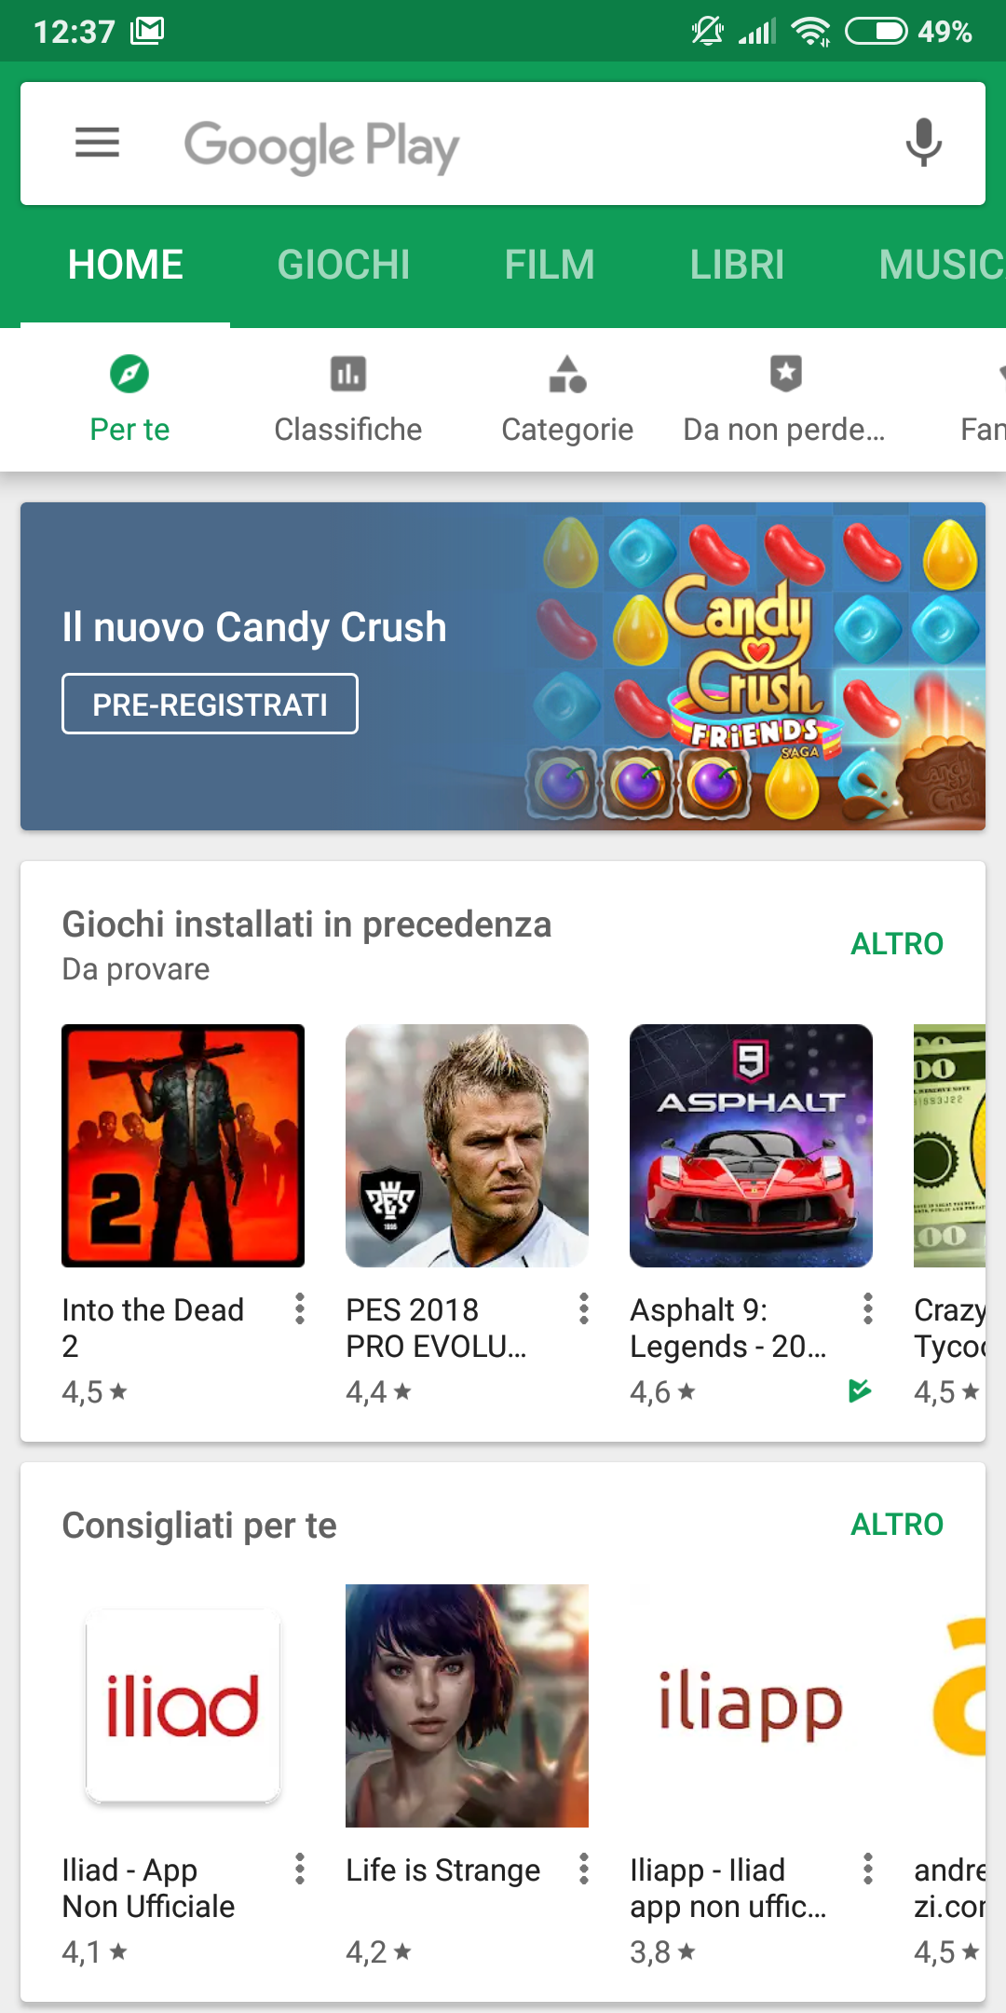This screenshot has width=1006, height=2013.
Task: Open Asphalt 9 Legends app icon
Action: pyautogui.click(x=751, y=1145)
